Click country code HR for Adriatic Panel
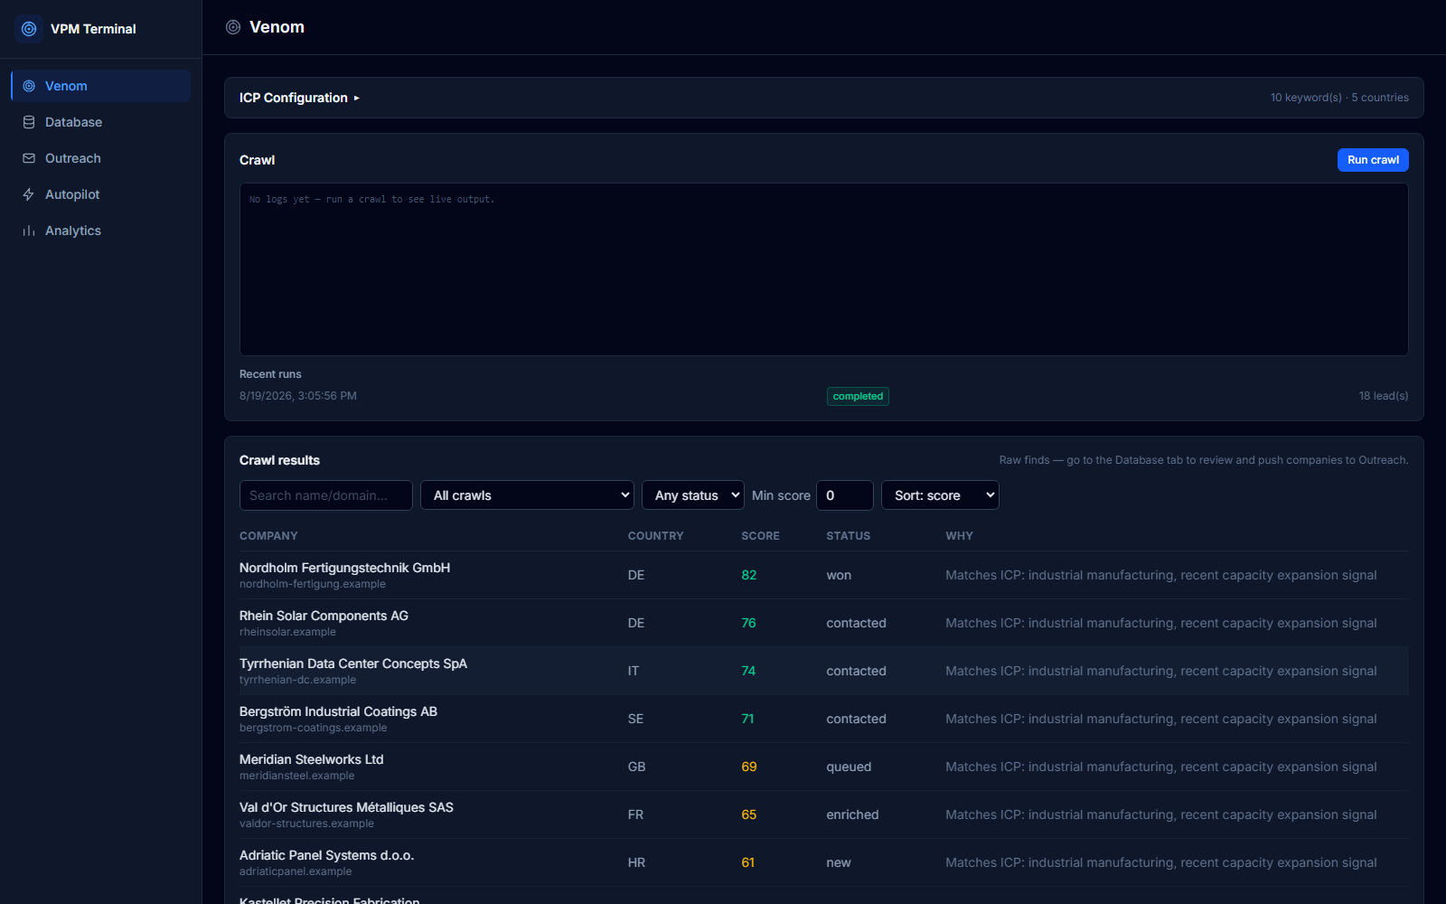The height and width of the screenshot is (904, 1446). pyautogui.click(x=637, y=862)
